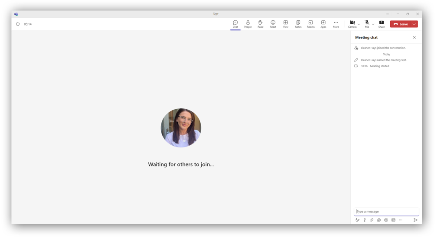Click the Teams app logo
444x241 pixels.
click(x=16, y=14)
